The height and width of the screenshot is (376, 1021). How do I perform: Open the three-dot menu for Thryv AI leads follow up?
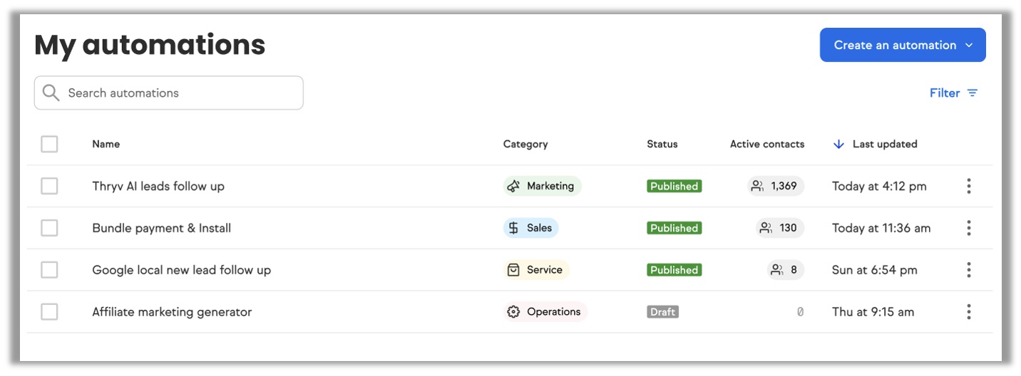(x=968, y=187)
